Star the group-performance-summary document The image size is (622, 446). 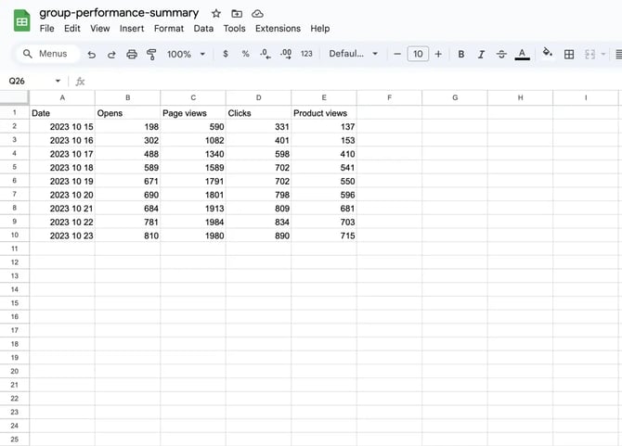(x=216, y=14)
